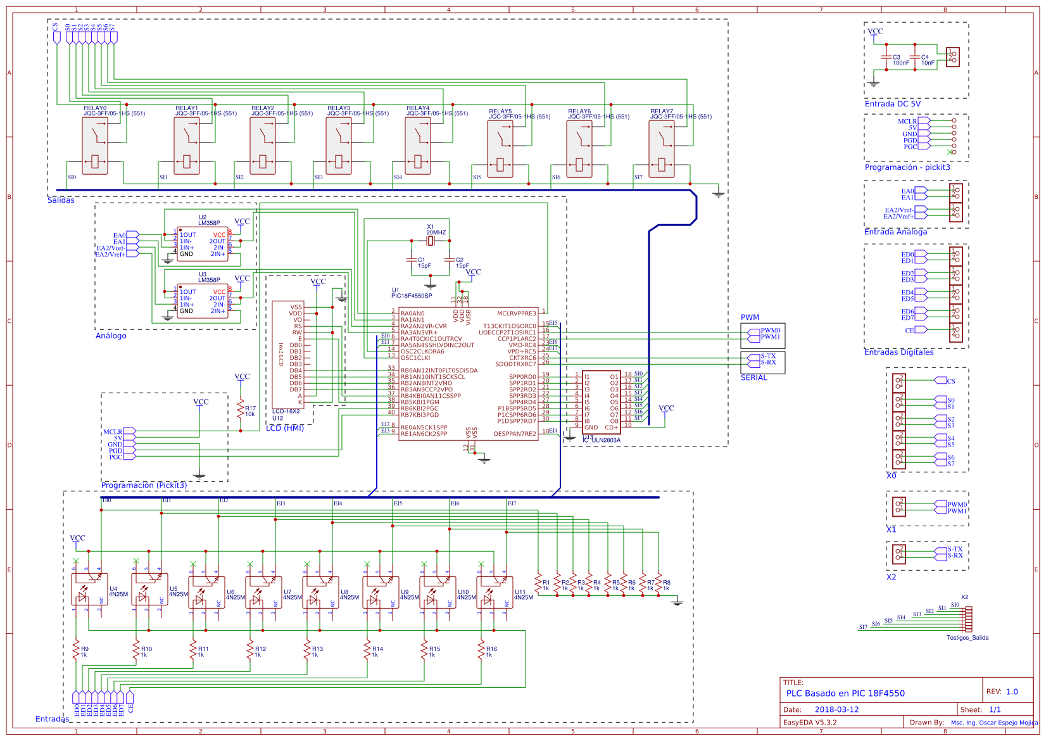Click the RELAY7 relay symbol
The height and width of the screenshot is (741, 1046).
(662, 149)
